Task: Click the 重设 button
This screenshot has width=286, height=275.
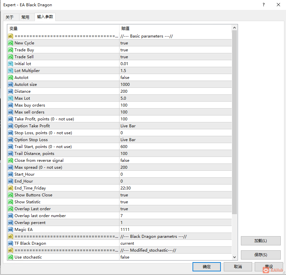Action: tap(269, 267)
